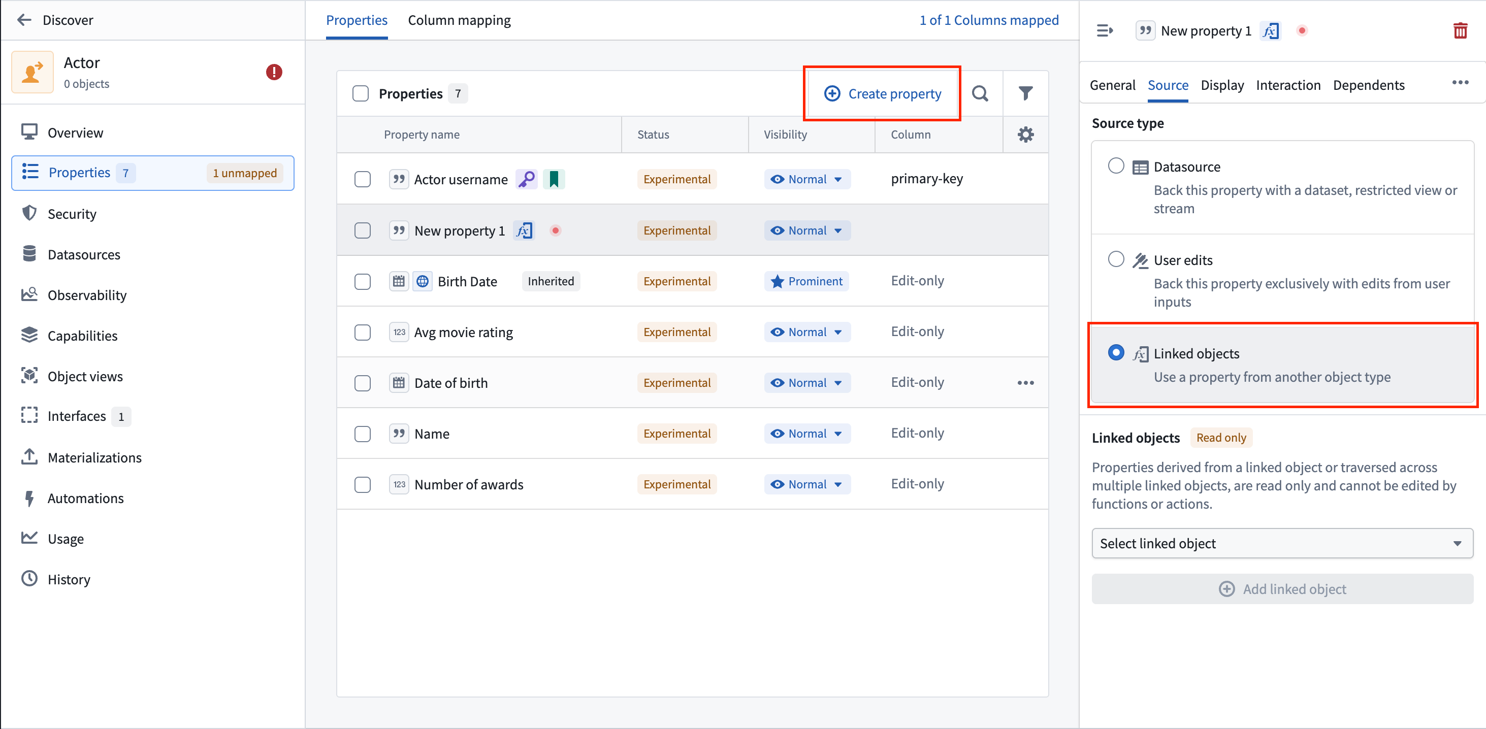Image resolution: width=1486 pixels, height=729 pixels.
Task: Open the more options ellipsis beside Dependents tab
Action: (1460, 82)
